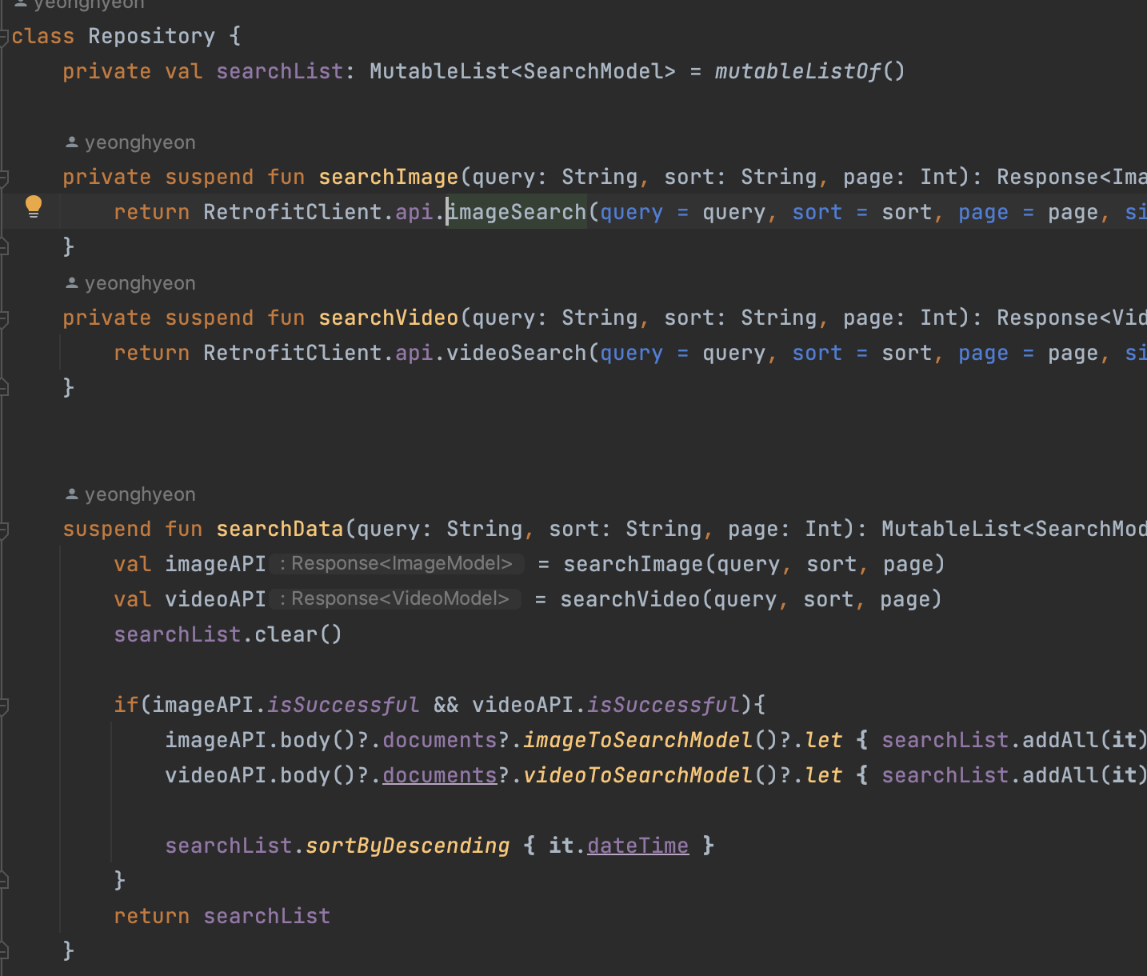This screenshot has height=976, width=1147.
Task: Click RetrofitClient in the searchVideo return line
Action: 293,353
